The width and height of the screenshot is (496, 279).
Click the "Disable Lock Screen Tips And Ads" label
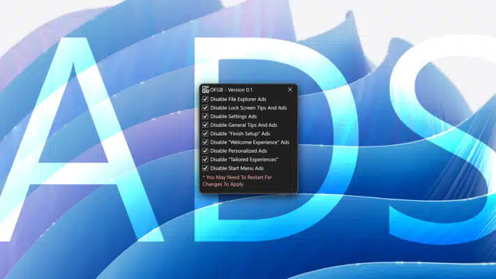248,108
